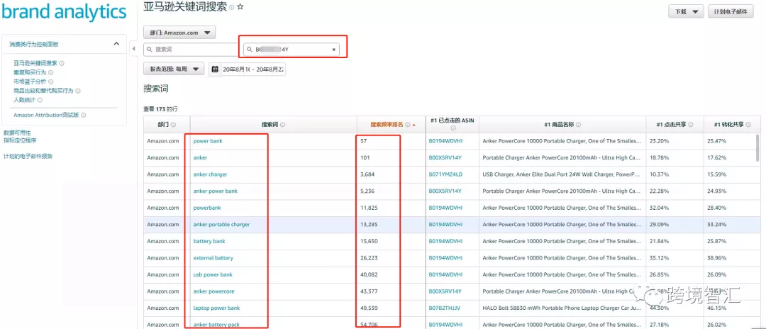Click ASIN B07B2THJJV link
The height and width of the screenshot is (329, 766).
(x=445, y=308)
